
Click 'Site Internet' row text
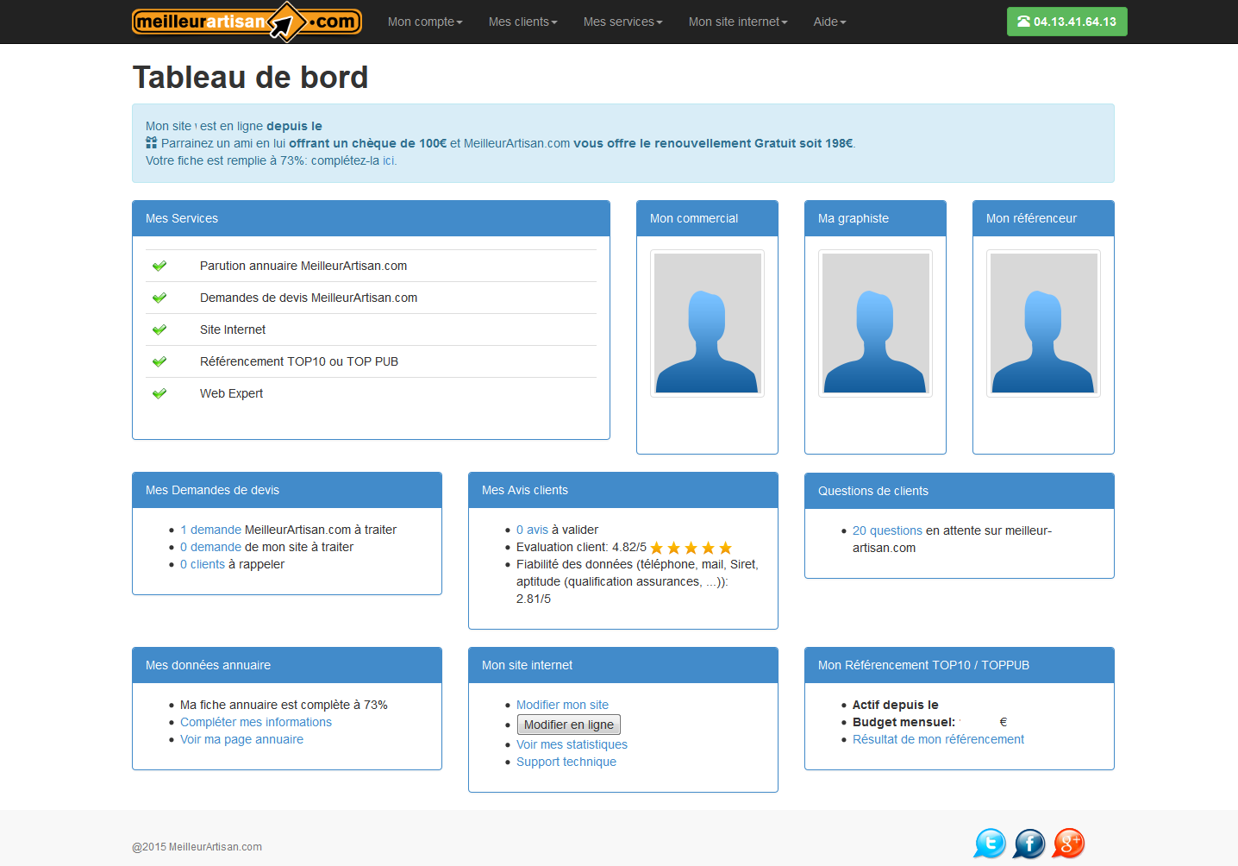(233, 329)
